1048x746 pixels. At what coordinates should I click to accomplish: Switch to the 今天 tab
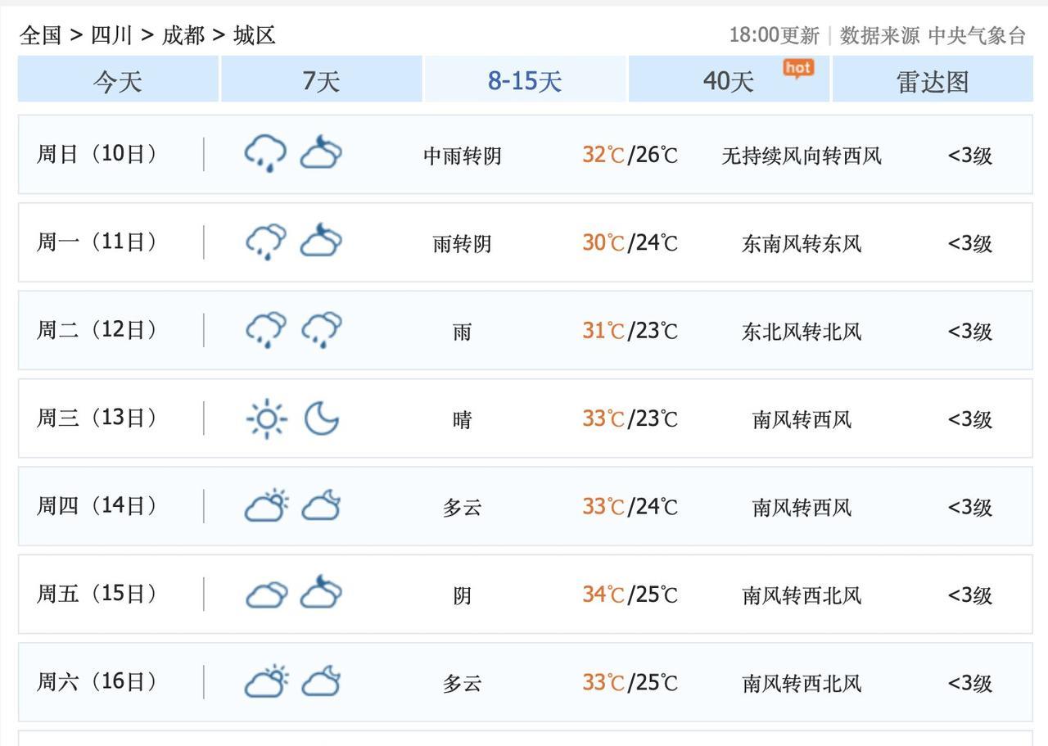[118, 80]
